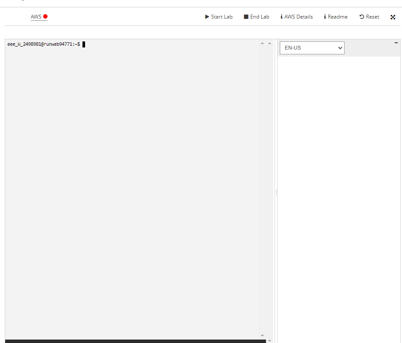Viewport: 402px width, 343px height.
Task: Click the outer scroll-down arrow at pane bottom
Action: click(270, 340)
